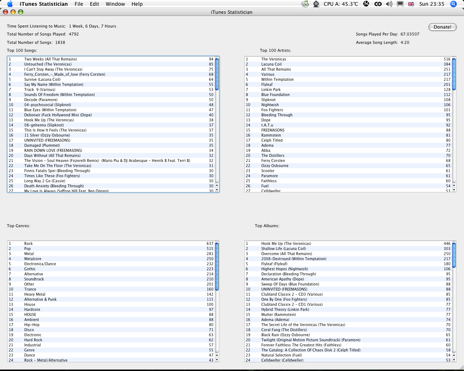The image size is (464, 371).
Task: Select the song Survive (Lacuna Coil)
Action: point(111,79)
